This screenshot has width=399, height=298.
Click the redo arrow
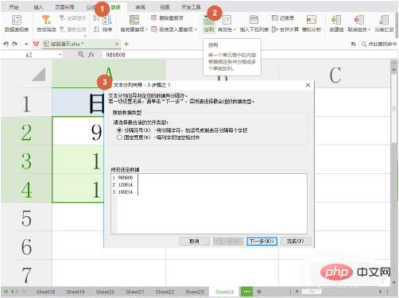pyautogui.click(x=15, y=44)
